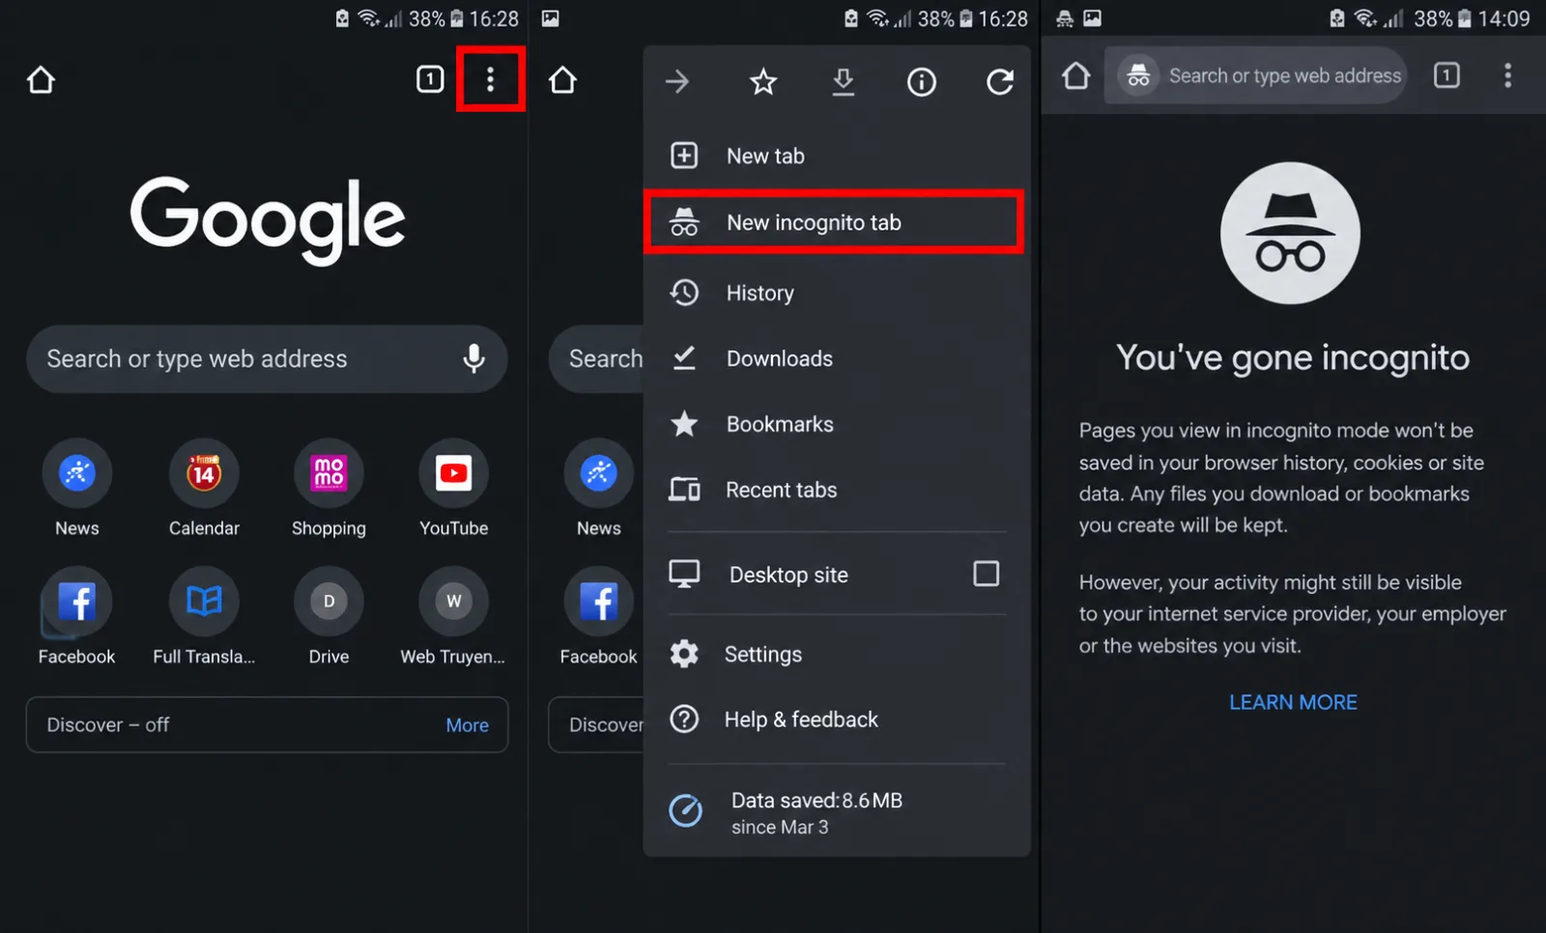Open the tab switcher in the left Chrome screen
1546x933 pixels.
pyautogui.click(x=430, y=79)
